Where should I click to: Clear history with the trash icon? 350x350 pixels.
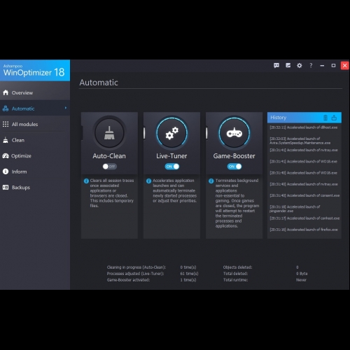[x=325, y=118]
